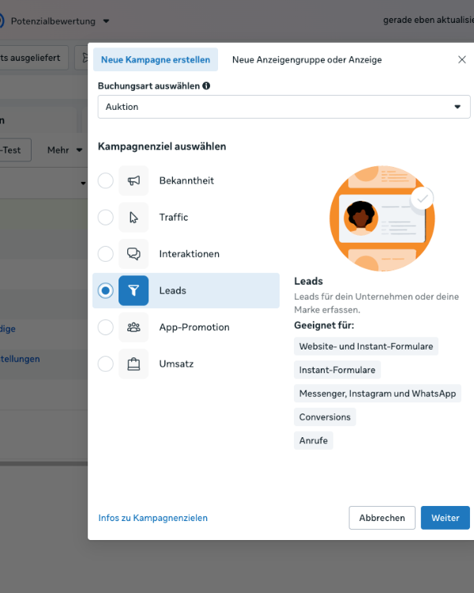Click the info icon beside Buchungsart auswählen
This screenshot has width=474, height=593.
pyautogui.click(x=206, y=86)
